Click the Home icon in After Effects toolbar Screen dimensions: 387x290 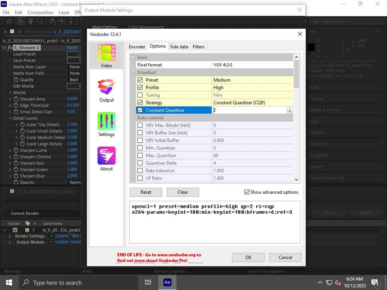pyautogui.click(x=9, y=22)
